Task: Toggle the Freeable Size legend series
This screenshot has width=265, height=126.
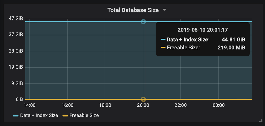Action: pyautogui.click(x=84, y=115)
